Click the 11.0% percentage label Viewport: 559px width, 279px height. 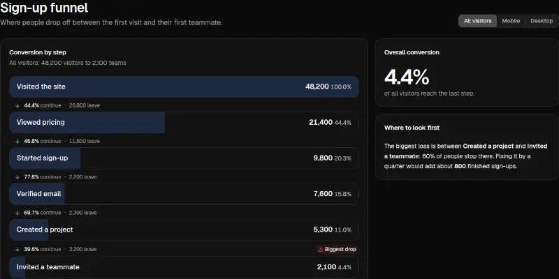[x=342, y=230]
